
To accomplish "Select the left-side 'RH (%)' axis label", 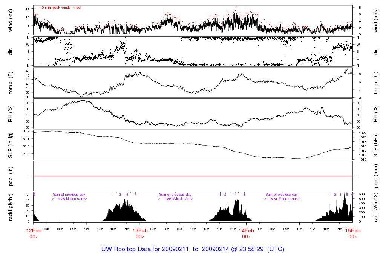I will click(10, 114).
